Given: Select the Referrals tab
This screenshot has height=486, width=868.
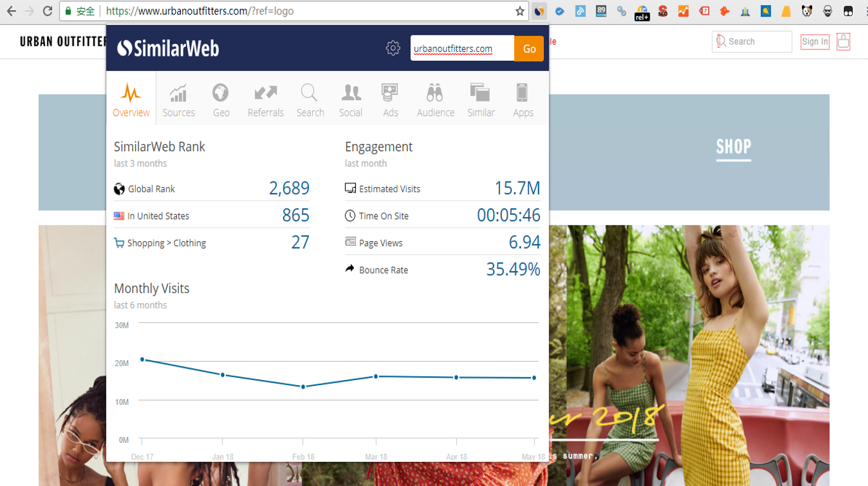Looking at the screenshot, I should pos(265,100).
